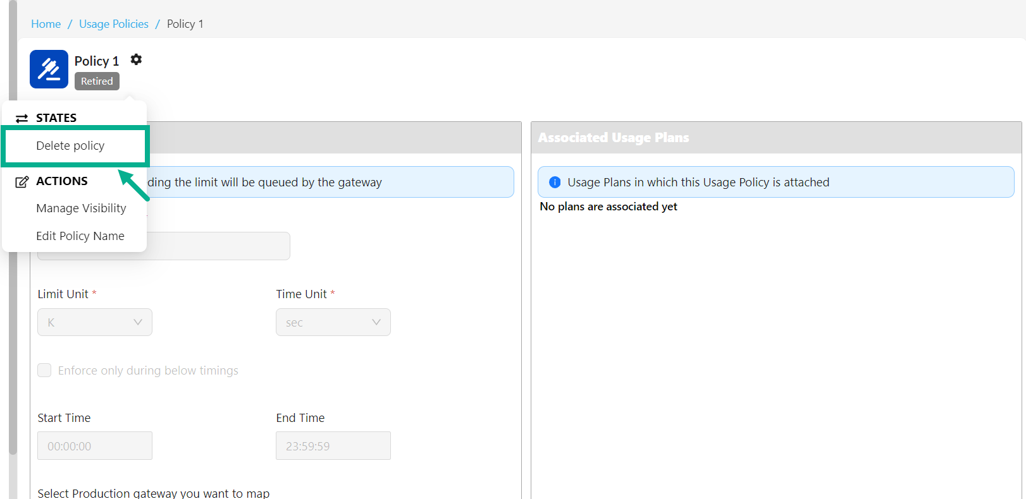
Task: Choose Manage Visibility under ACTIONS
Action: pyautogui.click(x=81, y=208)
